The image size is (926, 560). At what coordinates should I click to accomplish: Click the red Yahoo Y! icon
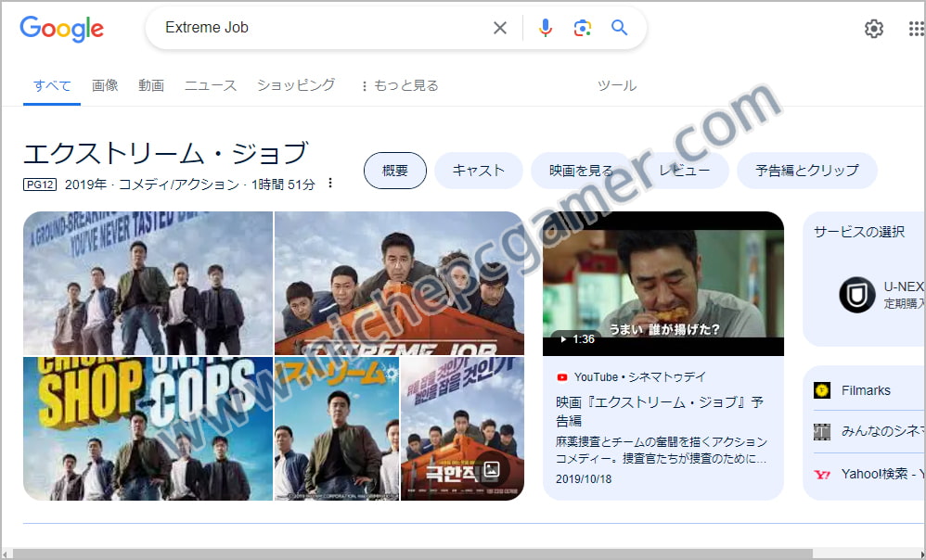point(822,474)
